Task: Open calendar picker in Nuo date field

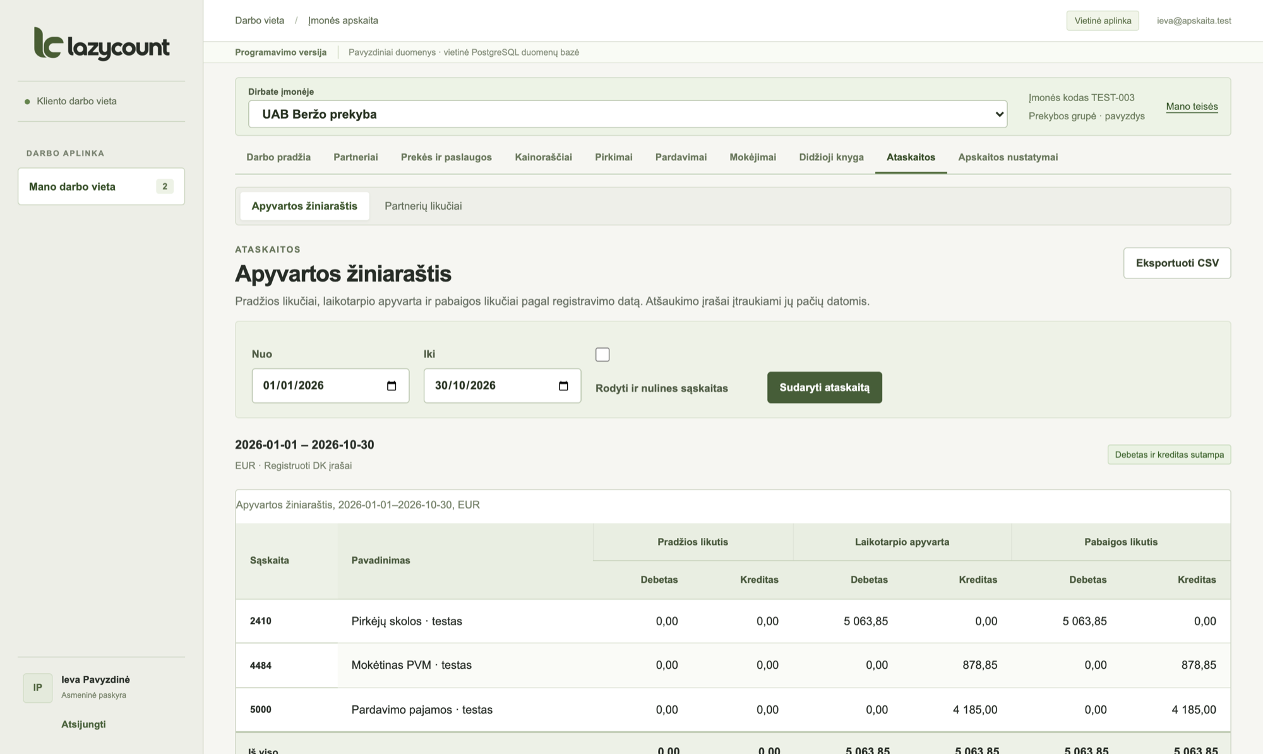Action: click(392, 386)
